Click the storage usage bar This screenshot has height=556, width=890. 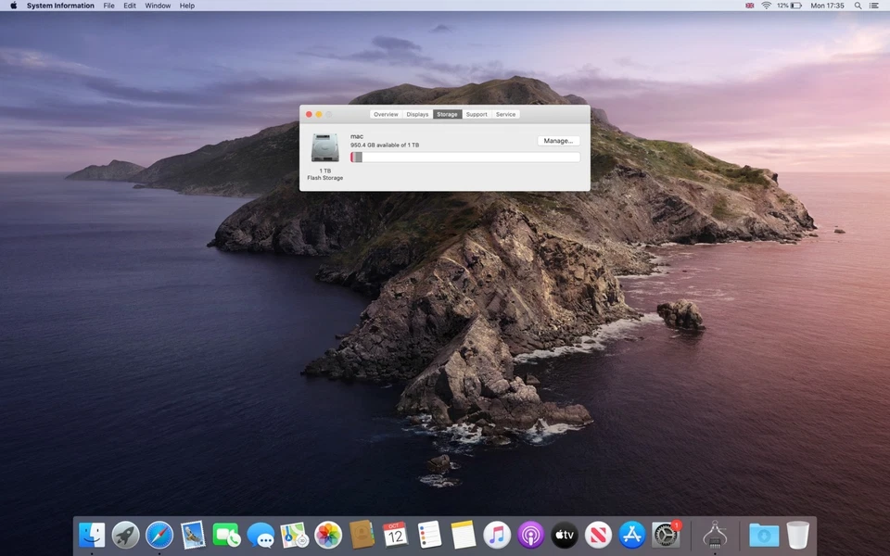(x=465, y=158)
